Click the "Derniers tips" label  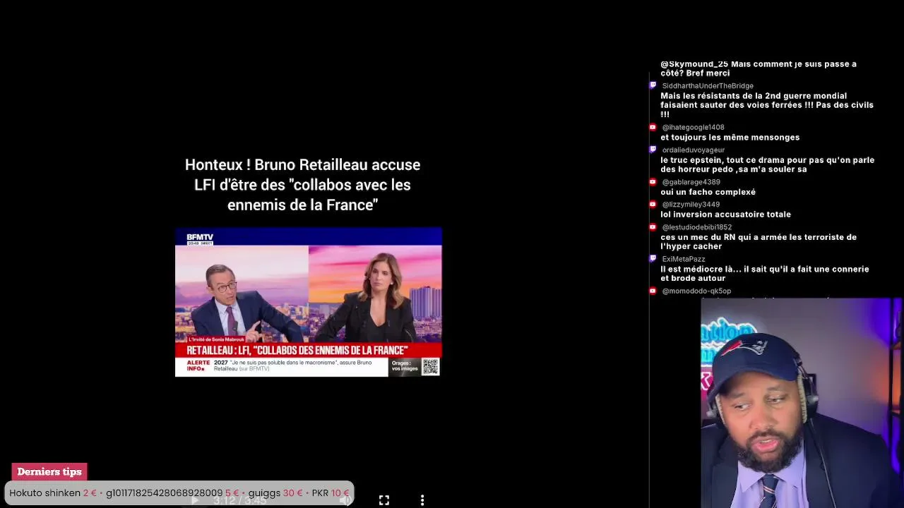click(49, 472)
